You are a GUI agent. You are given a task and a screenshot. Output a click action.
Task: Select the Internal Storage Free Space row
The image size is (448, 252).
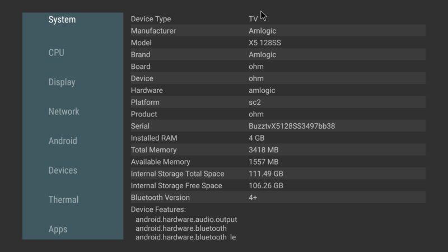[277, 185]
